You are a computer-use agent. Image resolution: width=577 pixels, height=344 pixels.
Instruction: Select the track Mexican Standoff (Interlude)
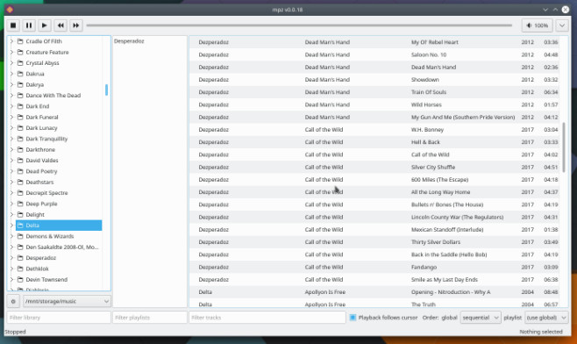pyautogui.click(x=374, y=230)
